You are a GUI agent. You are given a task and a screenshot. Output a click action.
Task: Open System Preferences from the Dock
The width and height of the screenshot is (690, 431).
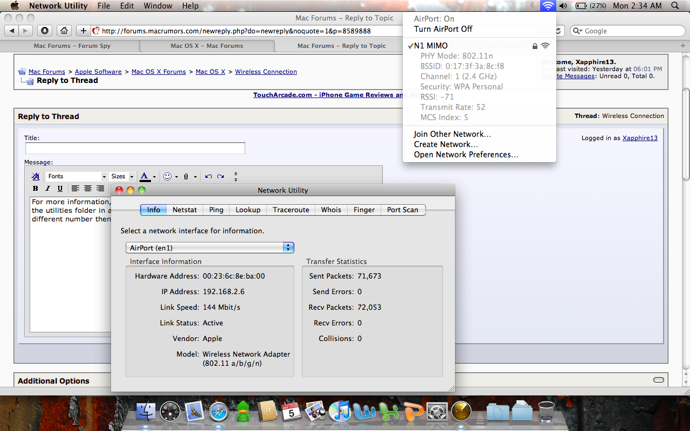pos(437,412)
